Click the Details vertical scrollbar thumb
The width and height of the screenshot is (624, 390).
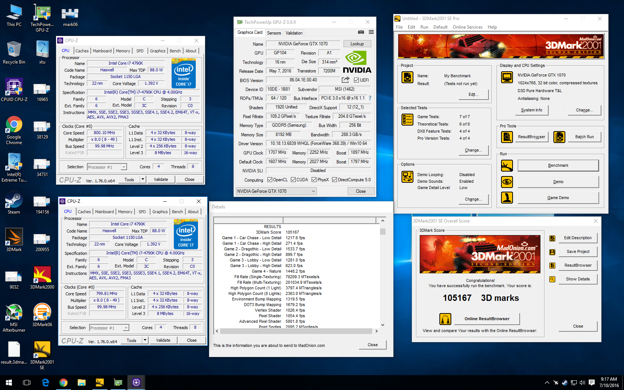(383, 231)
